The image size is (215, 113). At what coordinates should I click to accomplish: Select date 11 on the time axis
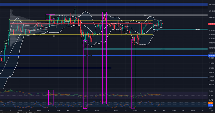pos(49,111)
